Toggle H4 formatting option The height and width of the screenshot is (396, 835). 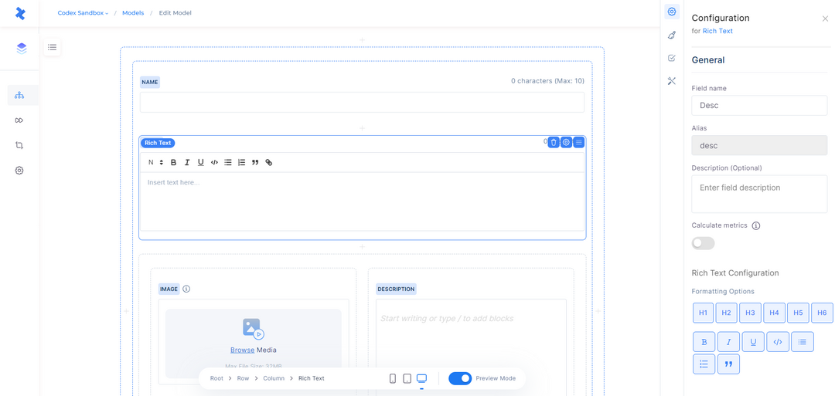pos(774,313)
